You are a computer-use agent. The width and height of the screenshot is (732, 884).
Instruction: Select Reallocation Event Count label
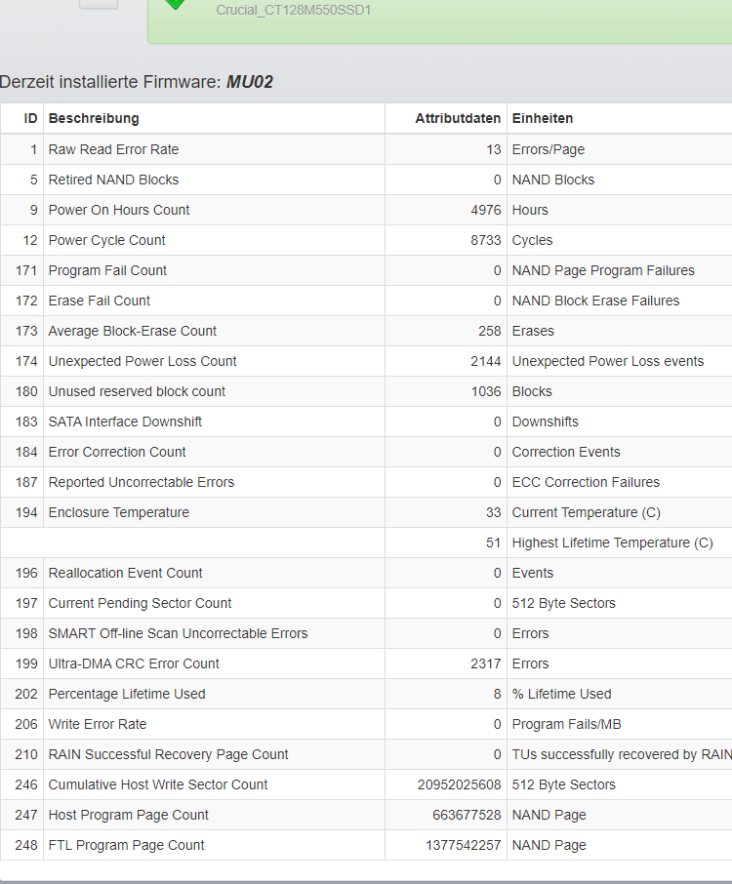coord(125,574)
